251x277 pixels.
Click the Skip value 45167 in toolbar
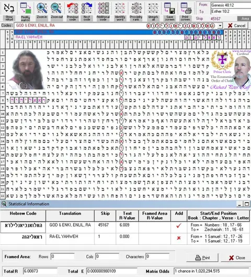tap(215, 19)
